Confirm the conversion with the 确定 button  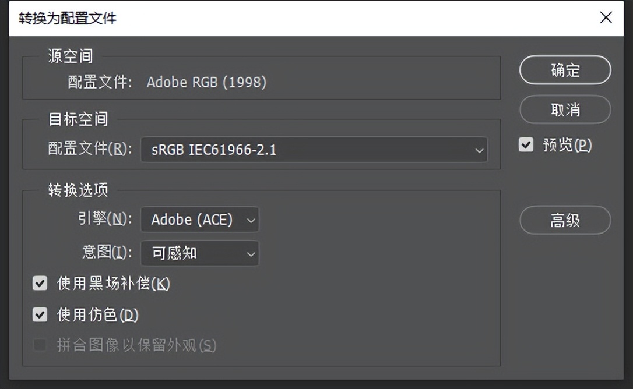565,70
